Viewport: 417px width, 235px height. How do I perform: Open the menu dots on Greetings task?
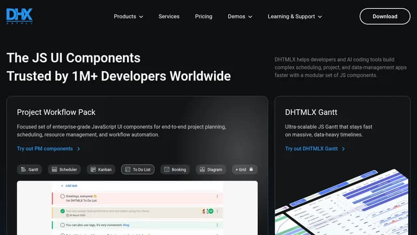point(217,196)
